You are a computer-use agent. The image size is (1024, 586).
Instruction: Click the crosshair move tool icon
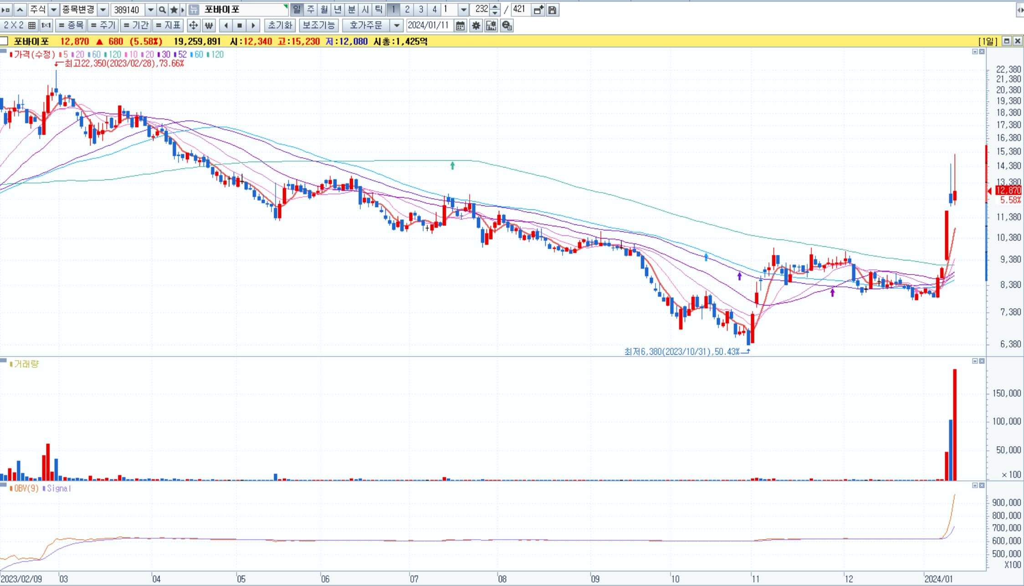(x=193, y=25)
